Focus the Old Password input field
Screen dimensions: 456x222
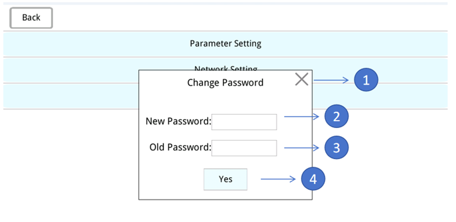[x=244, y=148]
